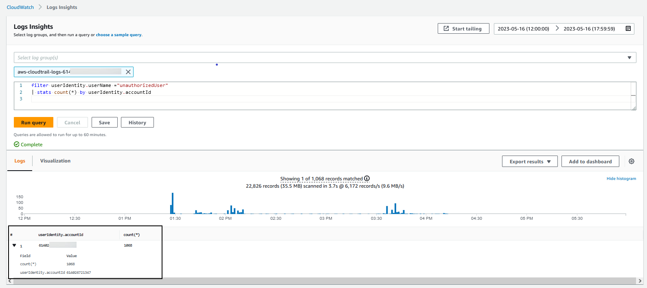Screen dimensions: 647x288
Task: Switch to the Logs tab
Action: (x=20, y=161)
